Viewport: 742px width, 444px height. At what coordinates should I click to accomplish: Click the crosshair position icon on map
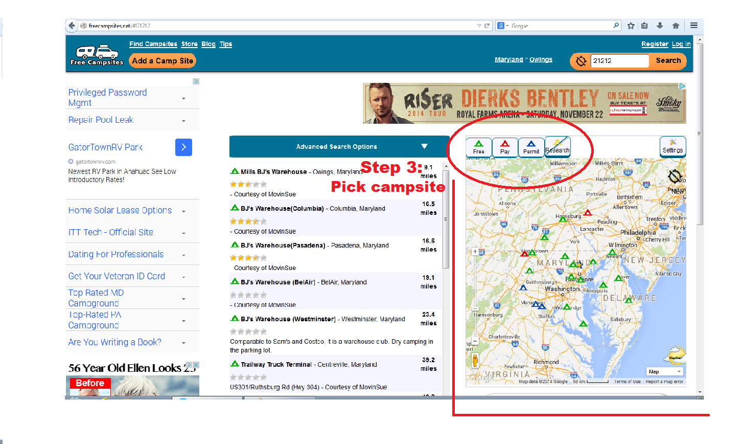pyautogui.click(x=675, y=176)
